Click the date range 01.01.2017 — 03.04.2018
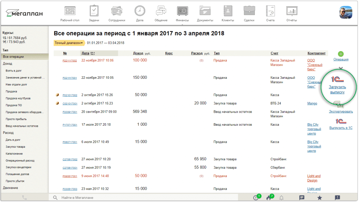This screenshot has width=359, height=202. 106,43
